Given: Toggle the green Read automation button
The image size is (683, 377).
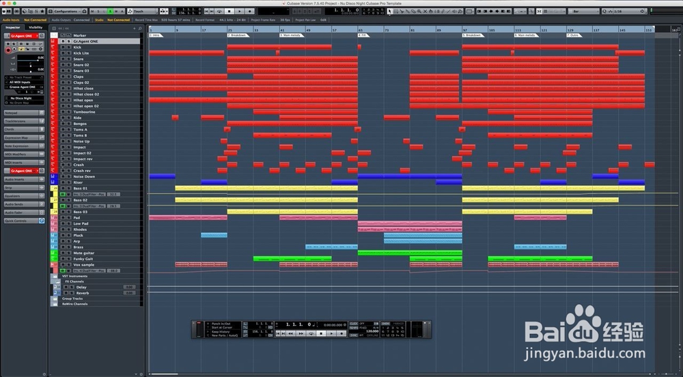Looking at the screenshot, I should click(x=110, y=12).
